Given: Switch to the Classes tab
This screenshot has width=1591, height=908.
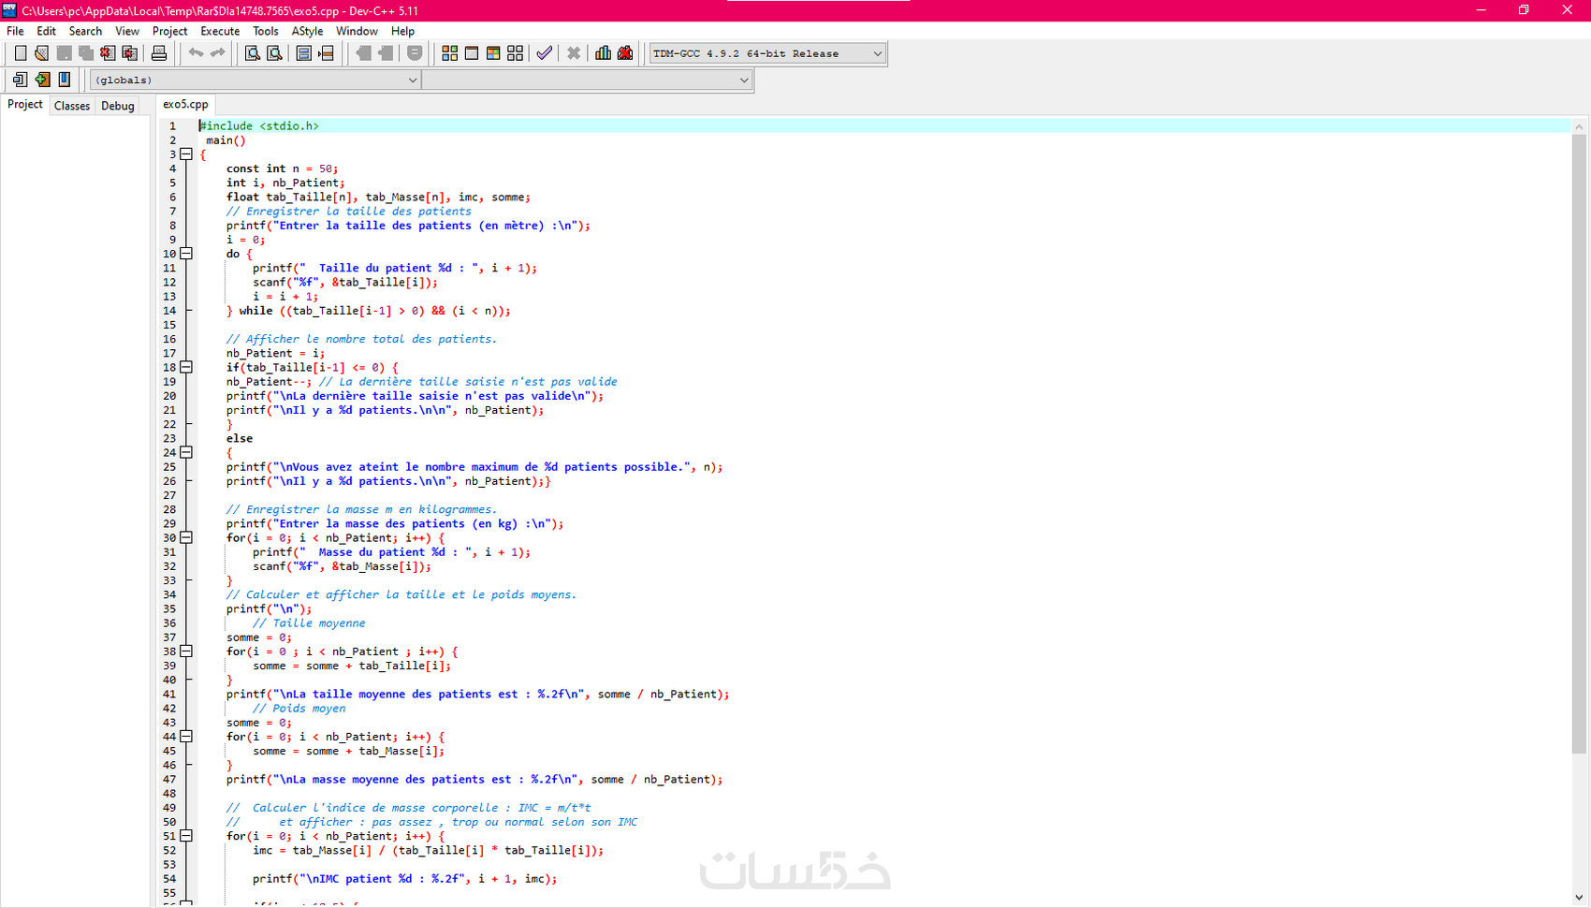Looking at the screenshot, I should pos(71,106).
